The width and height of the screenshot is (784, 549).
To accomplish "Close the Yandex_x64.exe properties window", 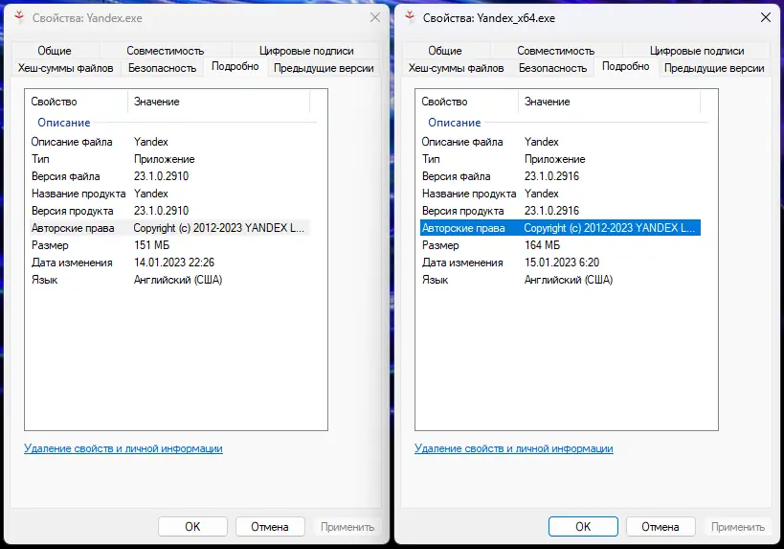I will point(765,17).
